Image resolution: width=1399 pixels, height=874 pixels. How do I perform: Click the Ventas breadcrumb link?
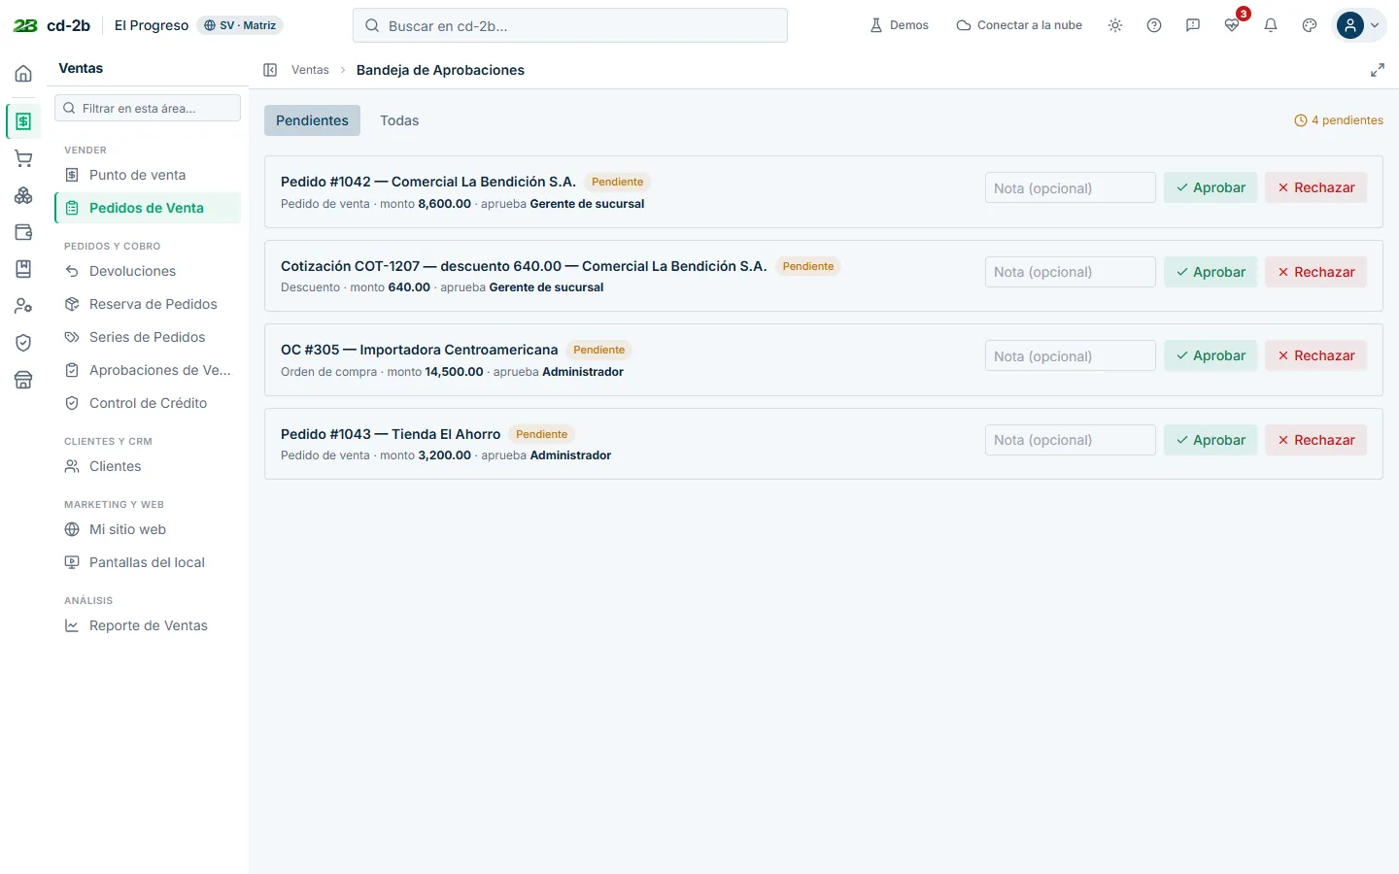pos(310,70)
